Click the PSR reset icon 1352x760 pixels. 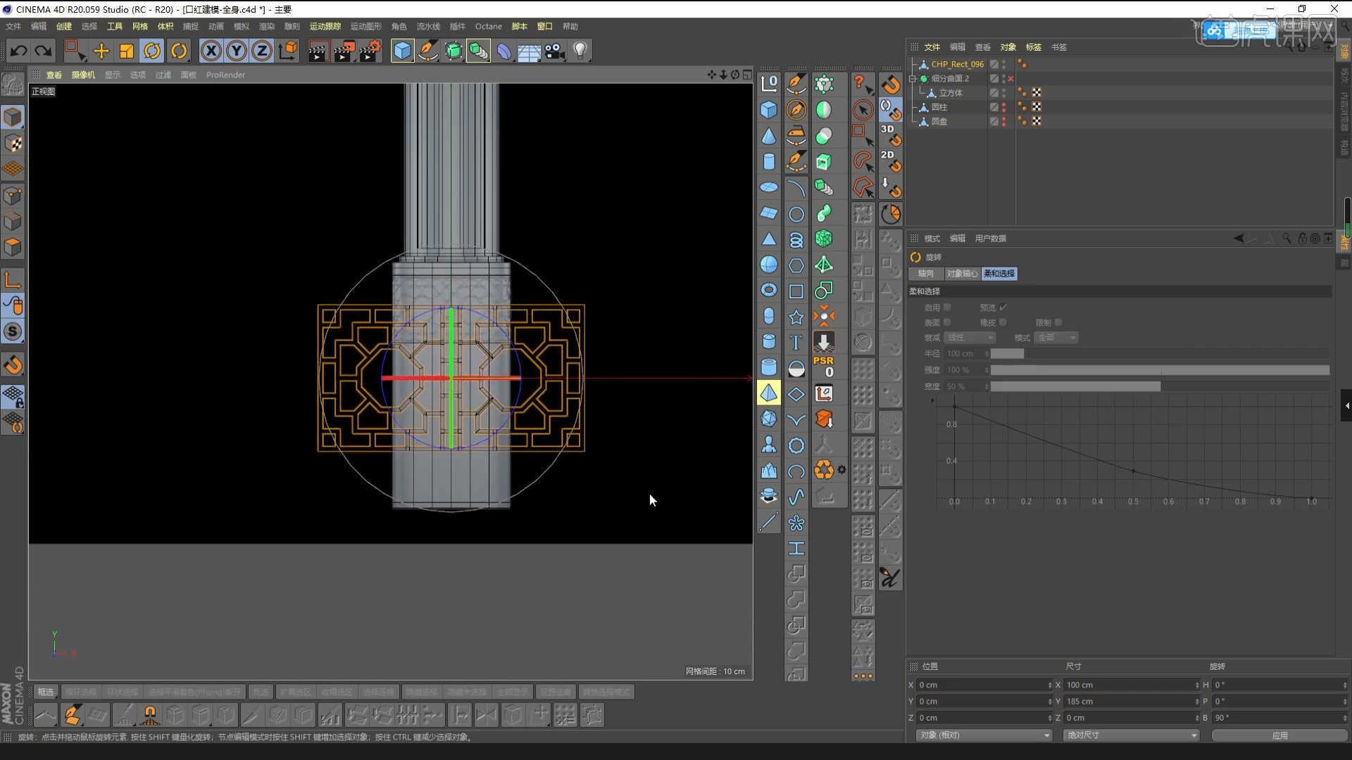pyautogui.click(x=823, y=367)
